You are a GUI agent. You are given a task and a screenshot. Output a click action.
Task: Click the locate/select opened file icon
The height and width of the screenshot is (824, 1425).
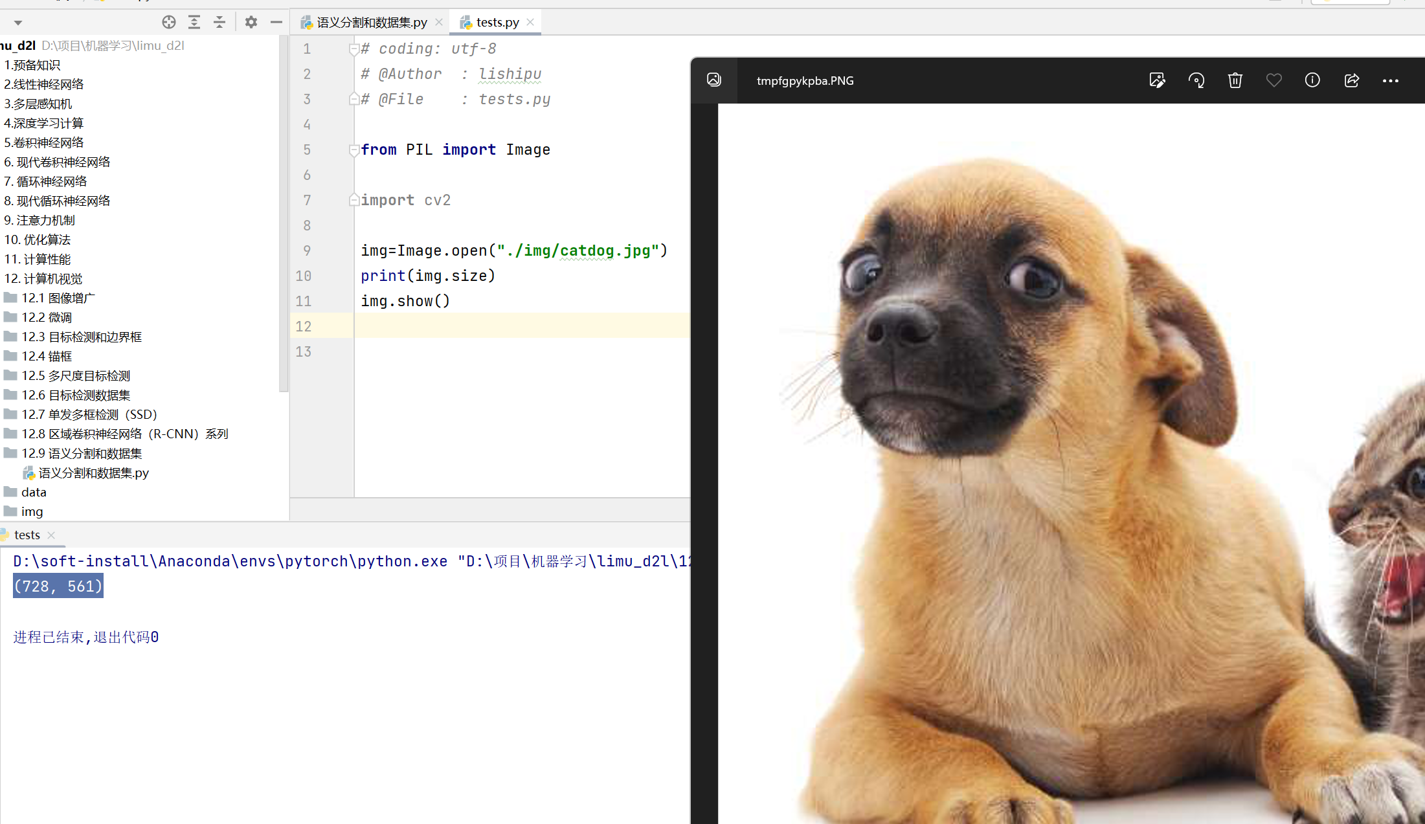tap(169, 22)
